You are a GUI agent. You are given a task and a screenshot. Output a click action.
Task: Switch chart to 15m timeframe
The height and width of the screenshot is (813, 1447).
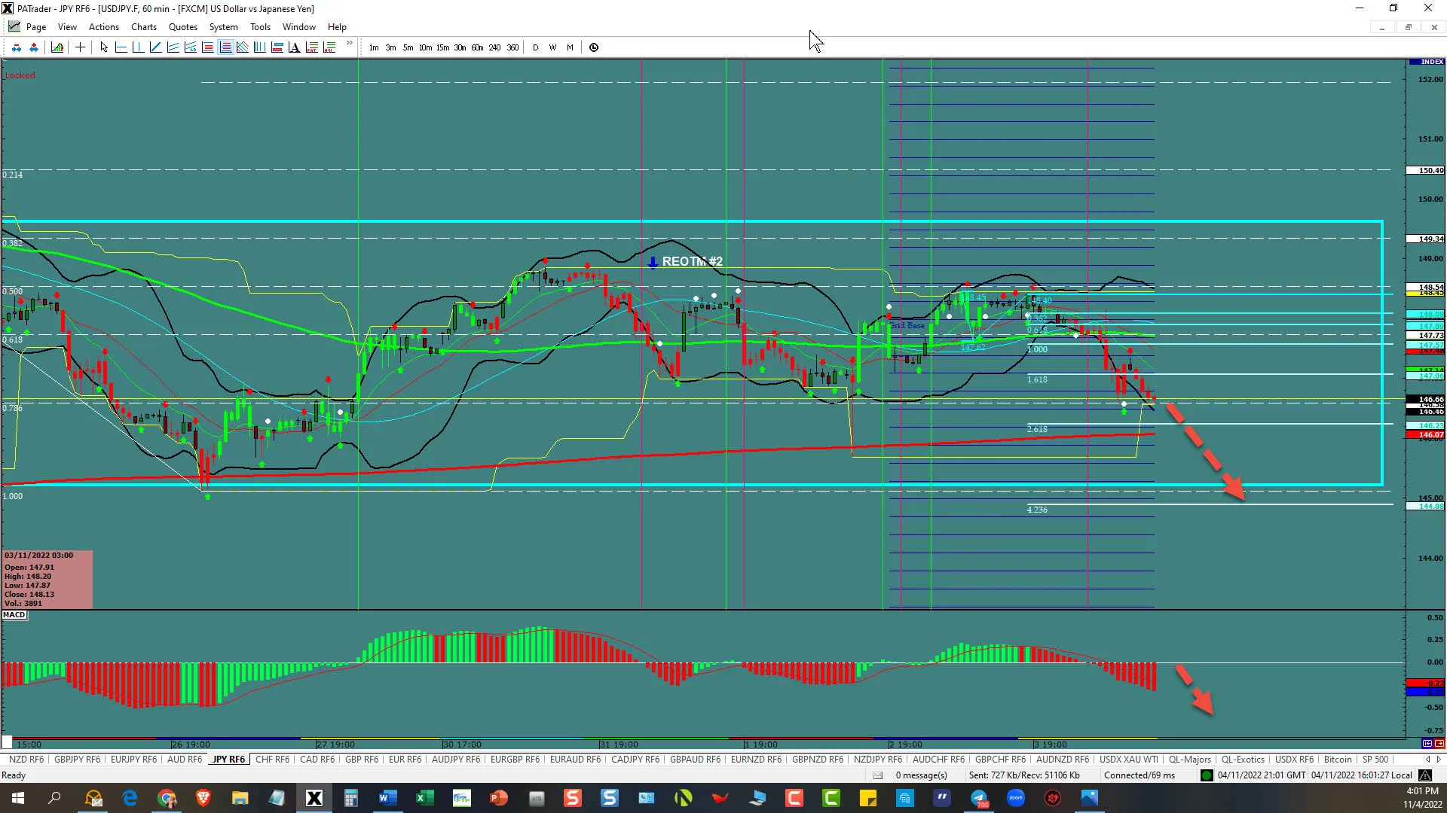point(443,47)
